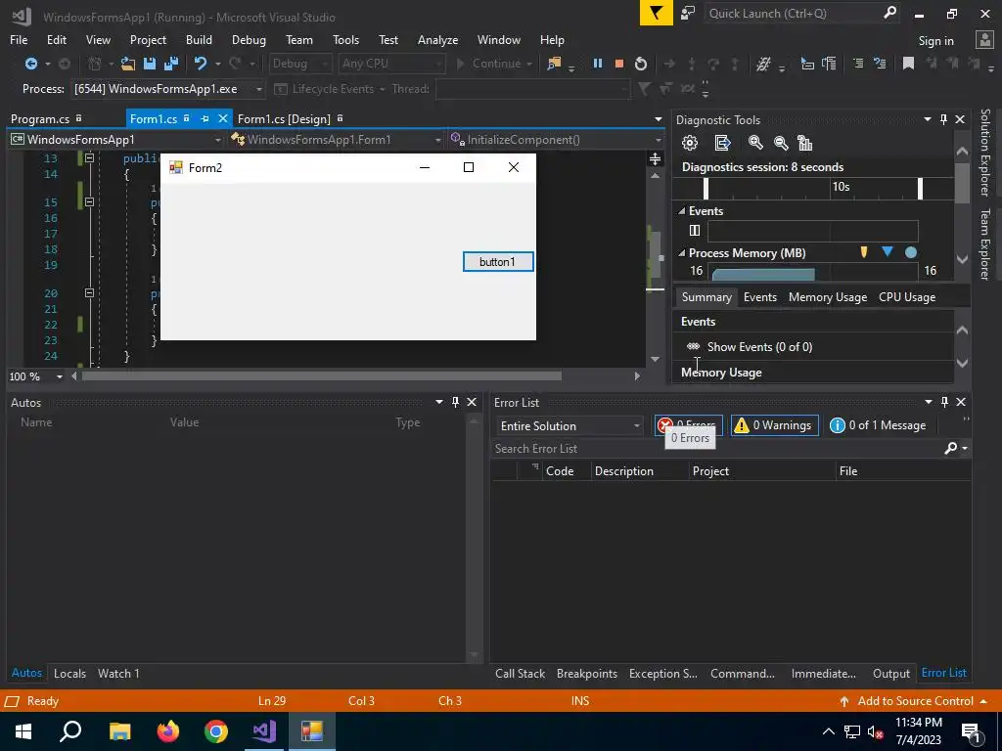Toggle bookmark icon in toolbar
Viewport: 1002px width, 751px height.
coord(908,64)
